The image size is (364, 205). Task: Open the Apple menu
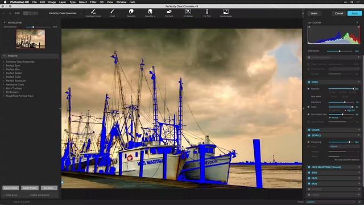pos(5,2)
